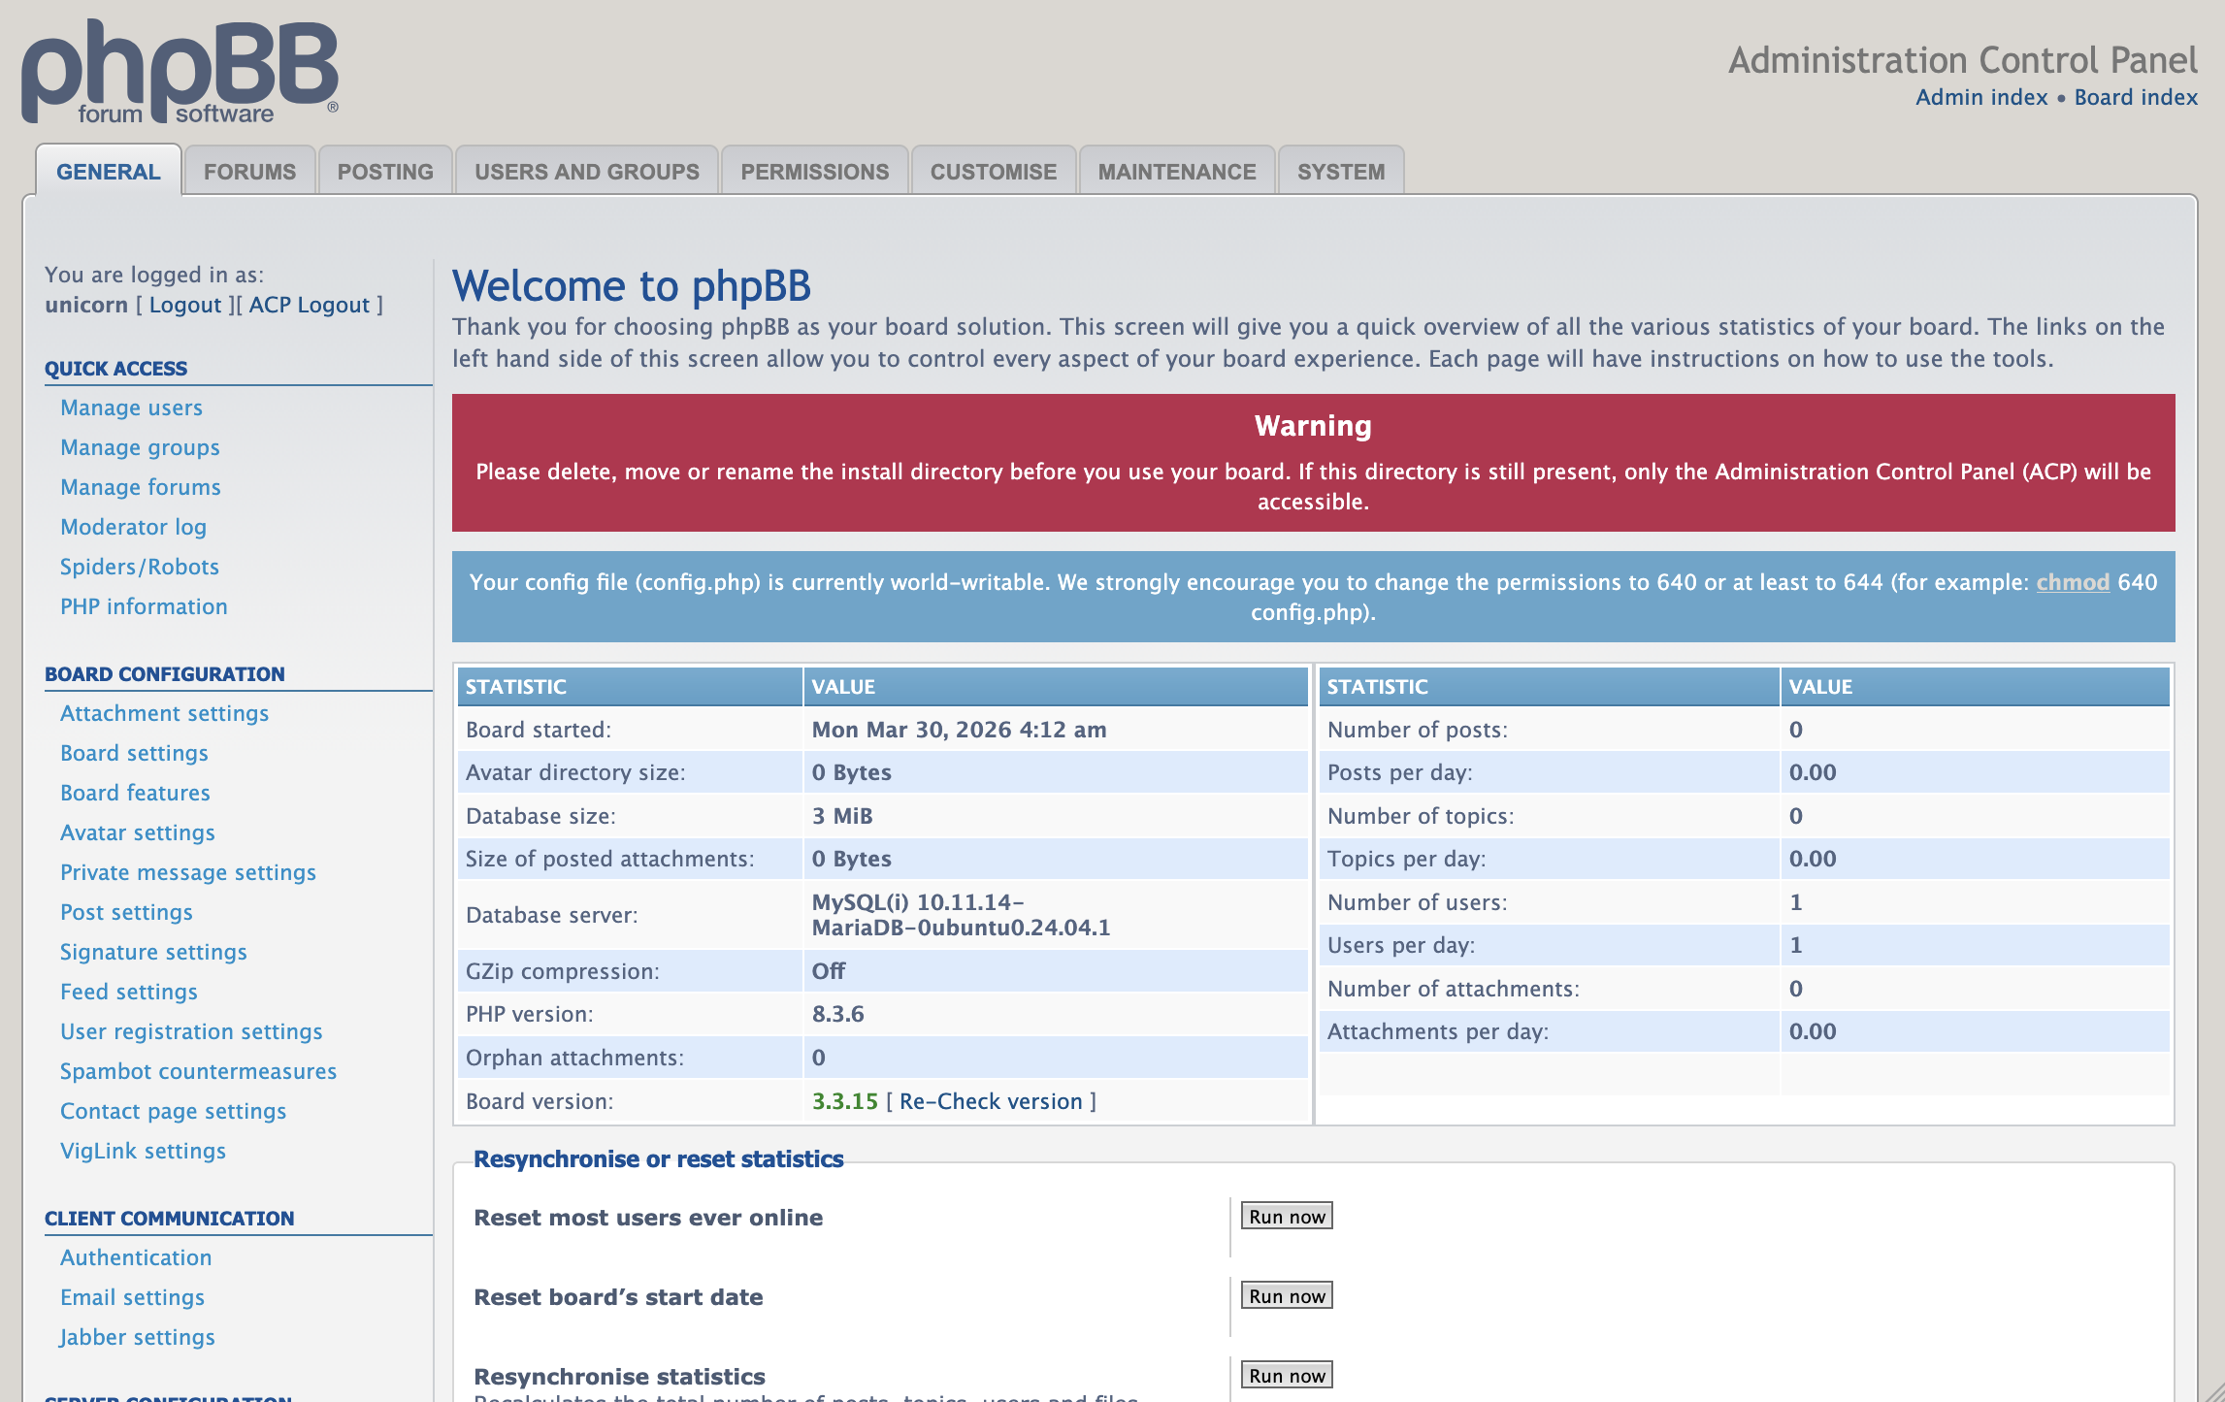Viewport: 2225px width, 1402px height.
Task: Open the Users and Groups tab
Action: coord(586,172)
